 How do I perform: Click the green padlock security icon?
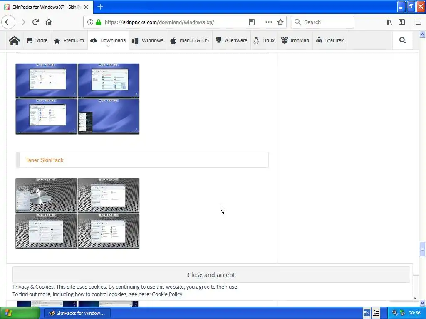[x=99, y=22]
